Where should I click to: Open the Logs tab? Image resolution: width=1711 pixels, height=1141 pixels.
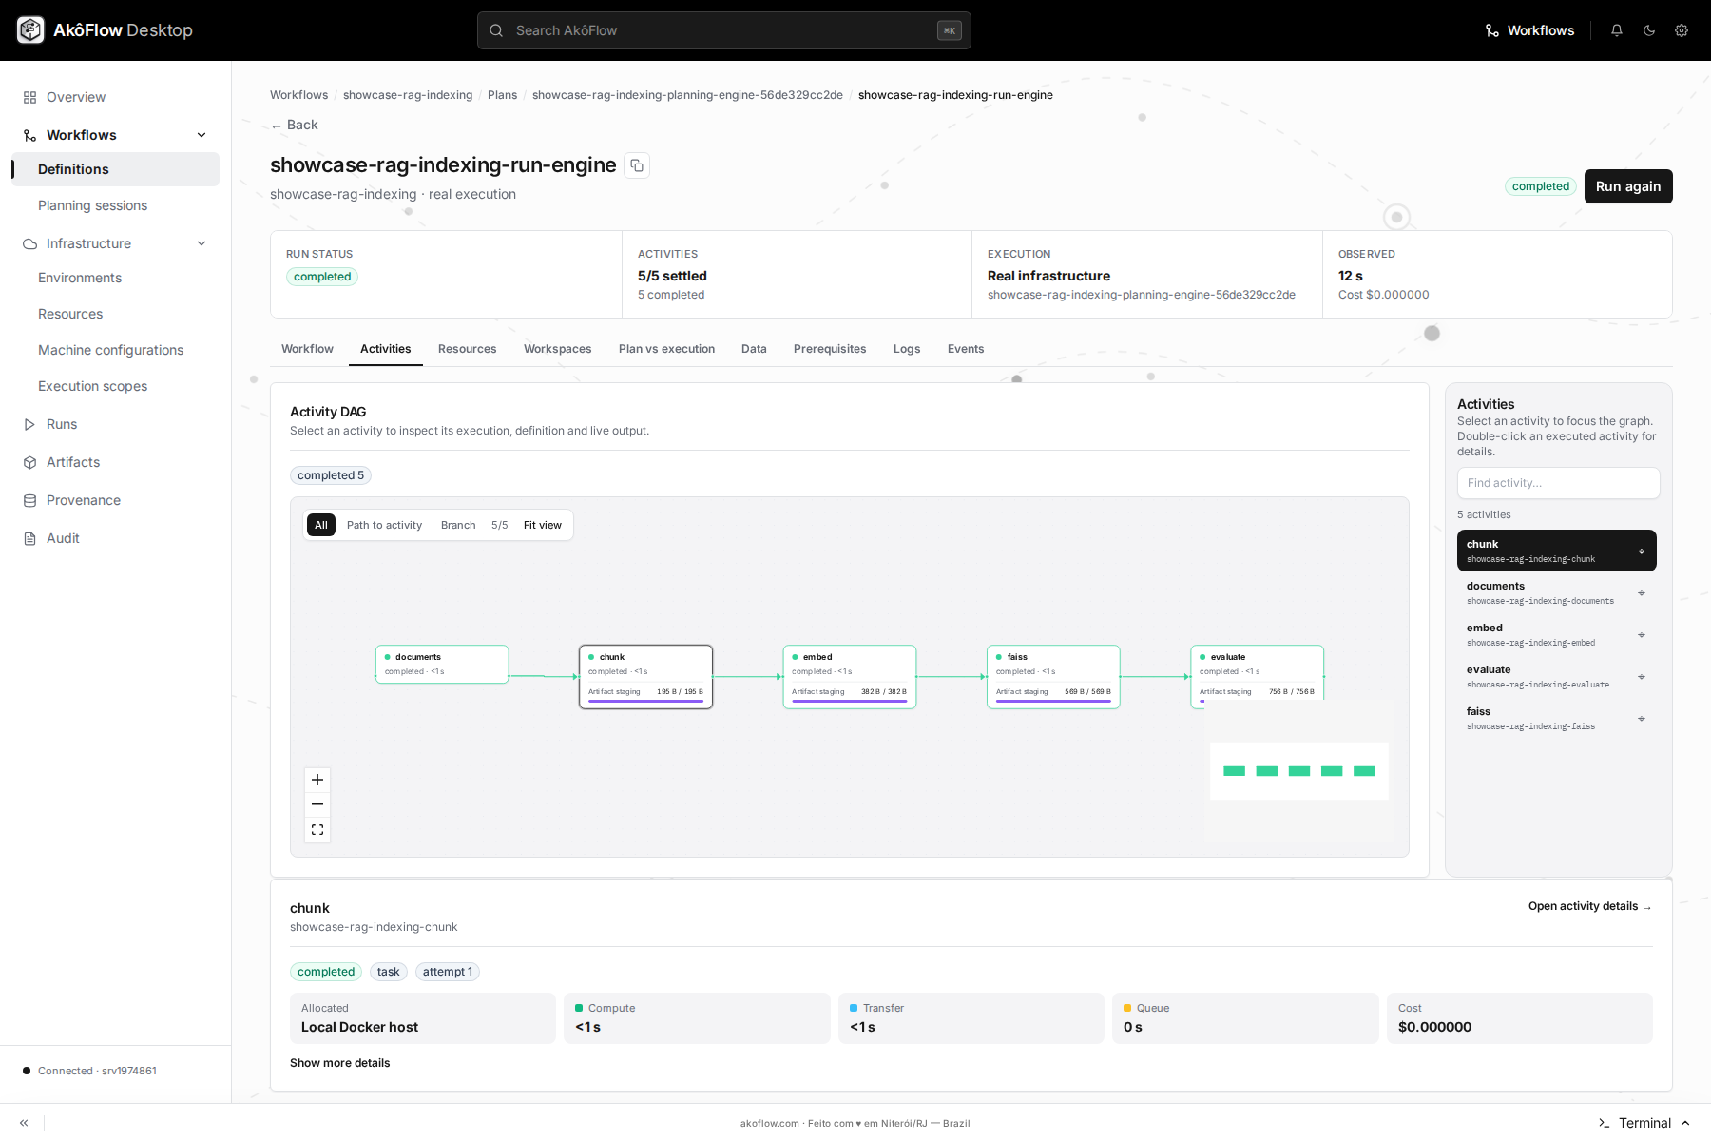point(907,349)
